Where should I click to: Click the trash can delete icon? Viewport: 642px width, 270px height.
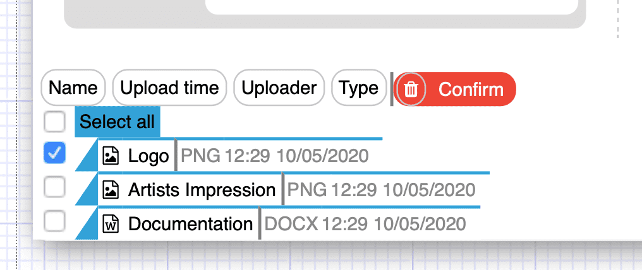click(x=411, y=89)
